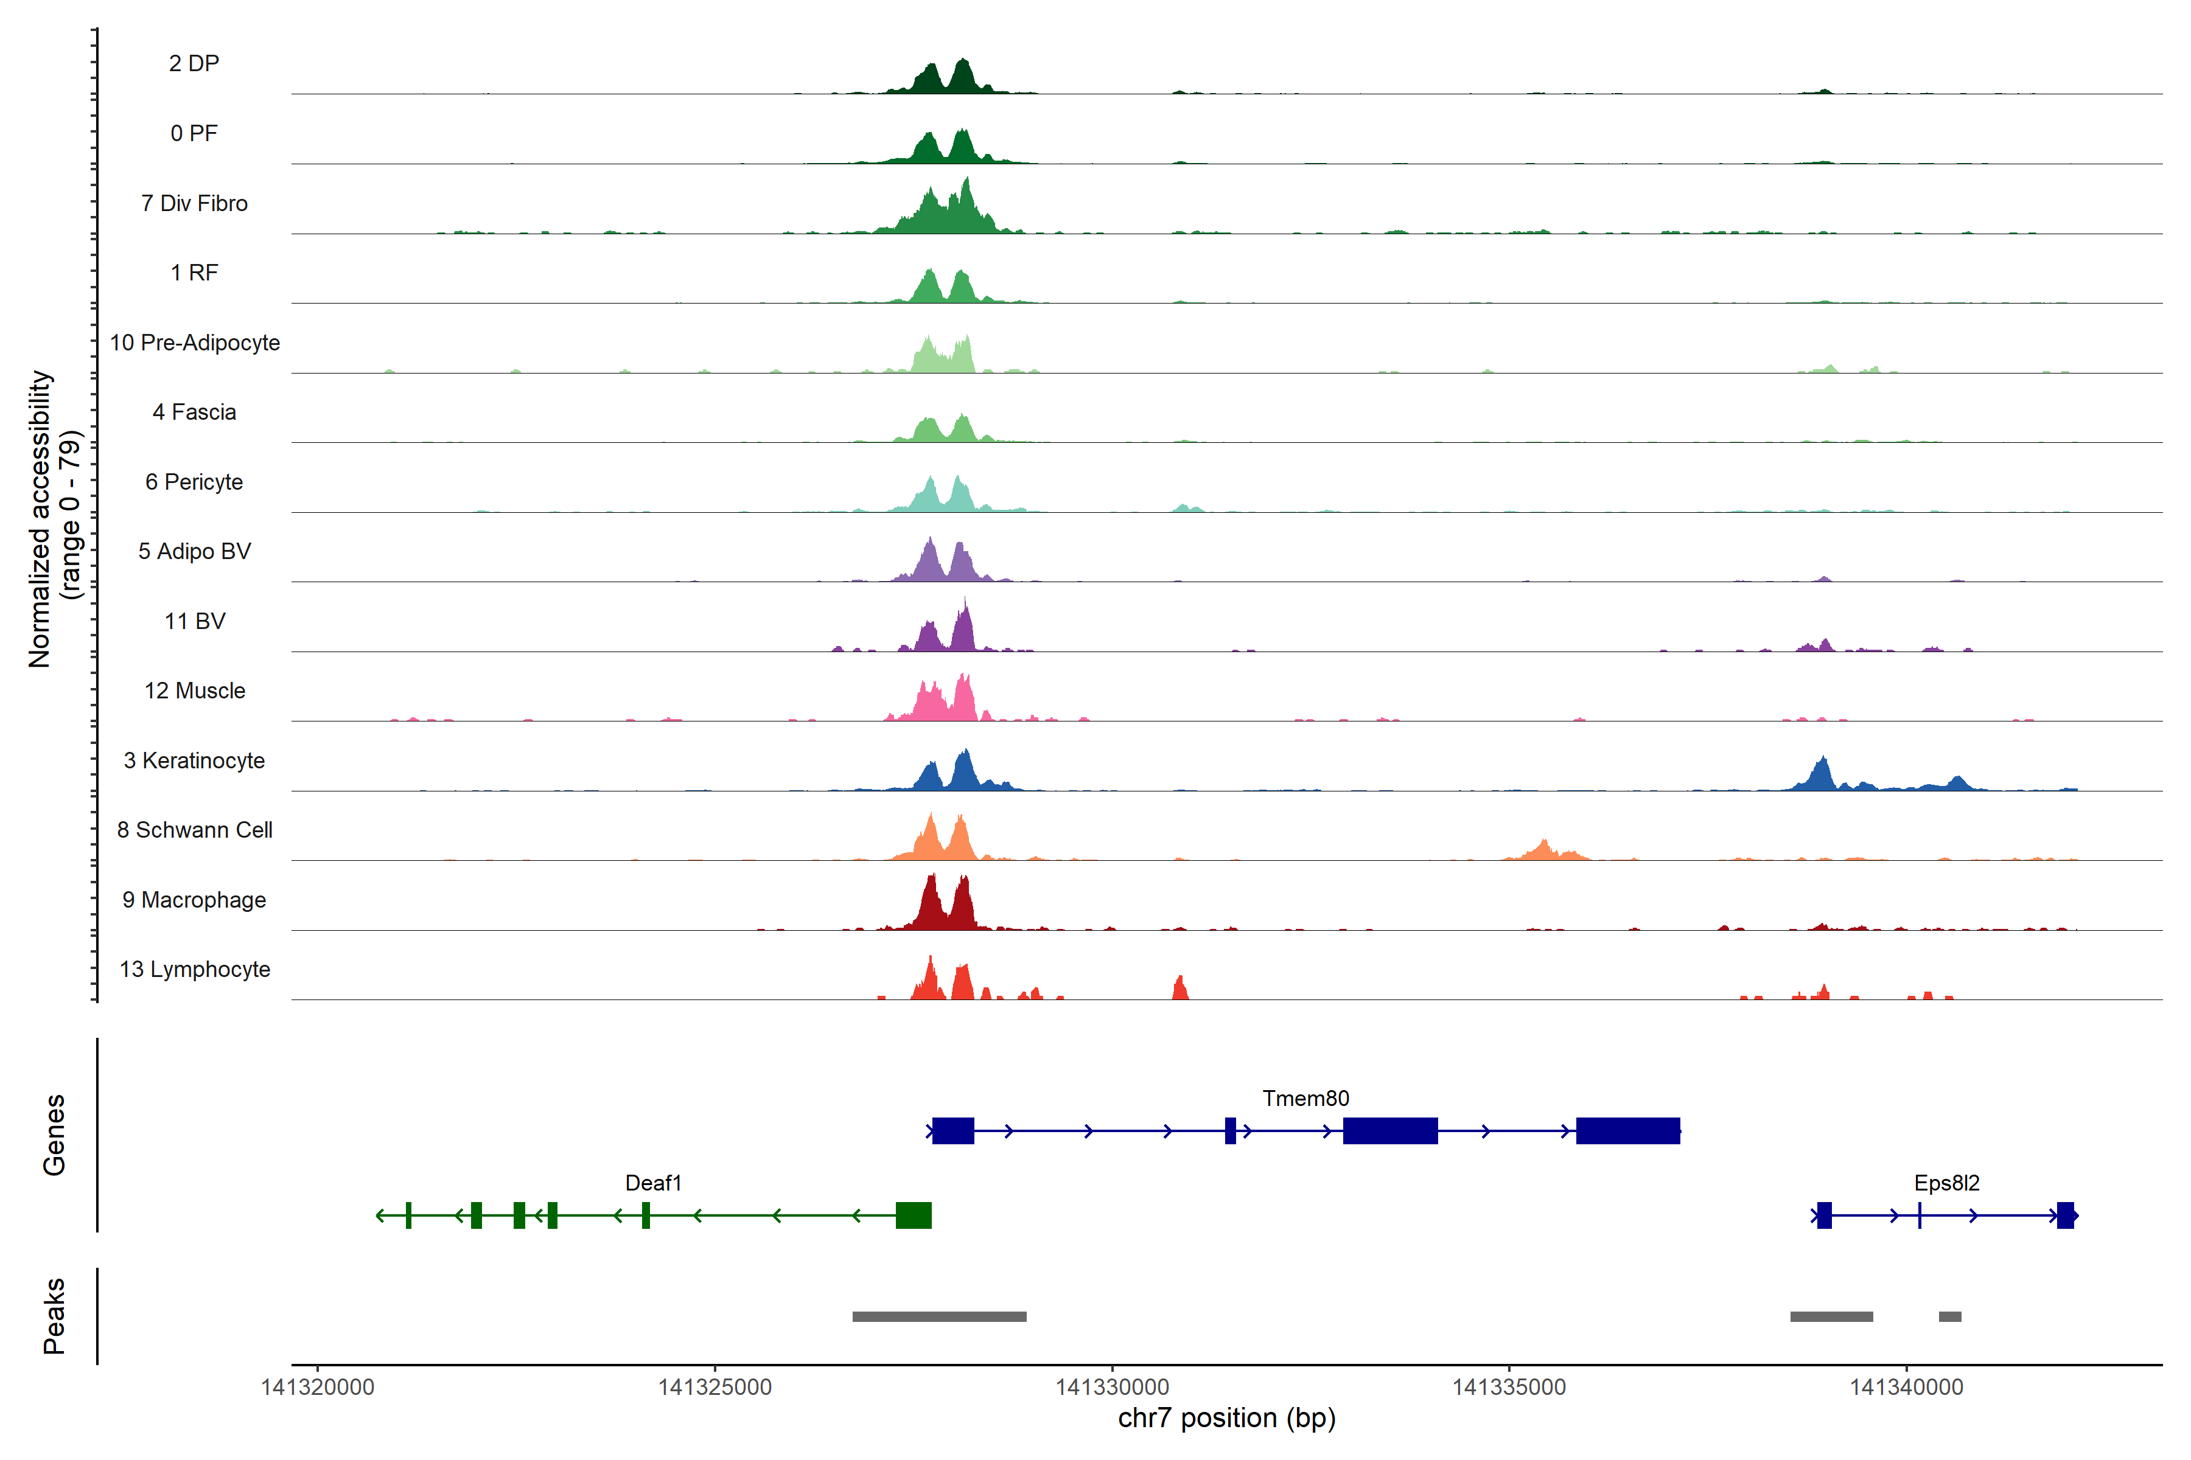2191x1460 pixels.
Task: Click the first Tmem80 exon block
Action: (x=952, y=1130)
